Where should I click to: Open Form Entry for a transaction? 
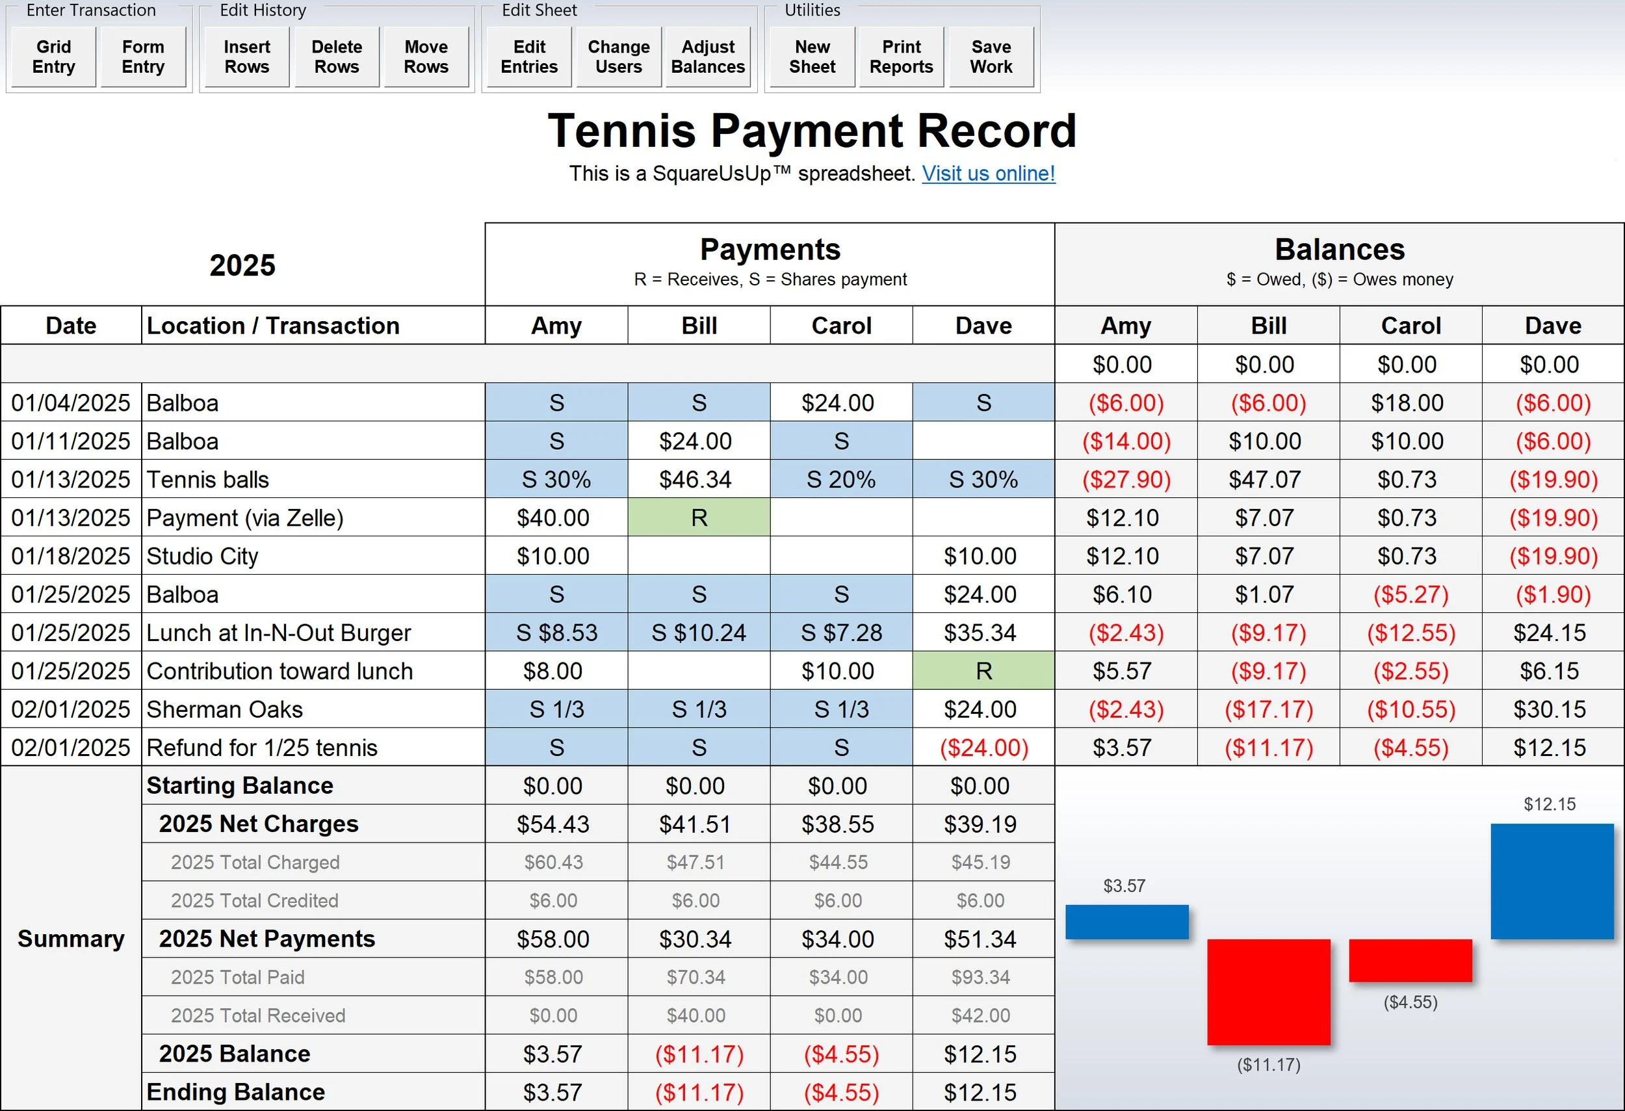(142, 57)
